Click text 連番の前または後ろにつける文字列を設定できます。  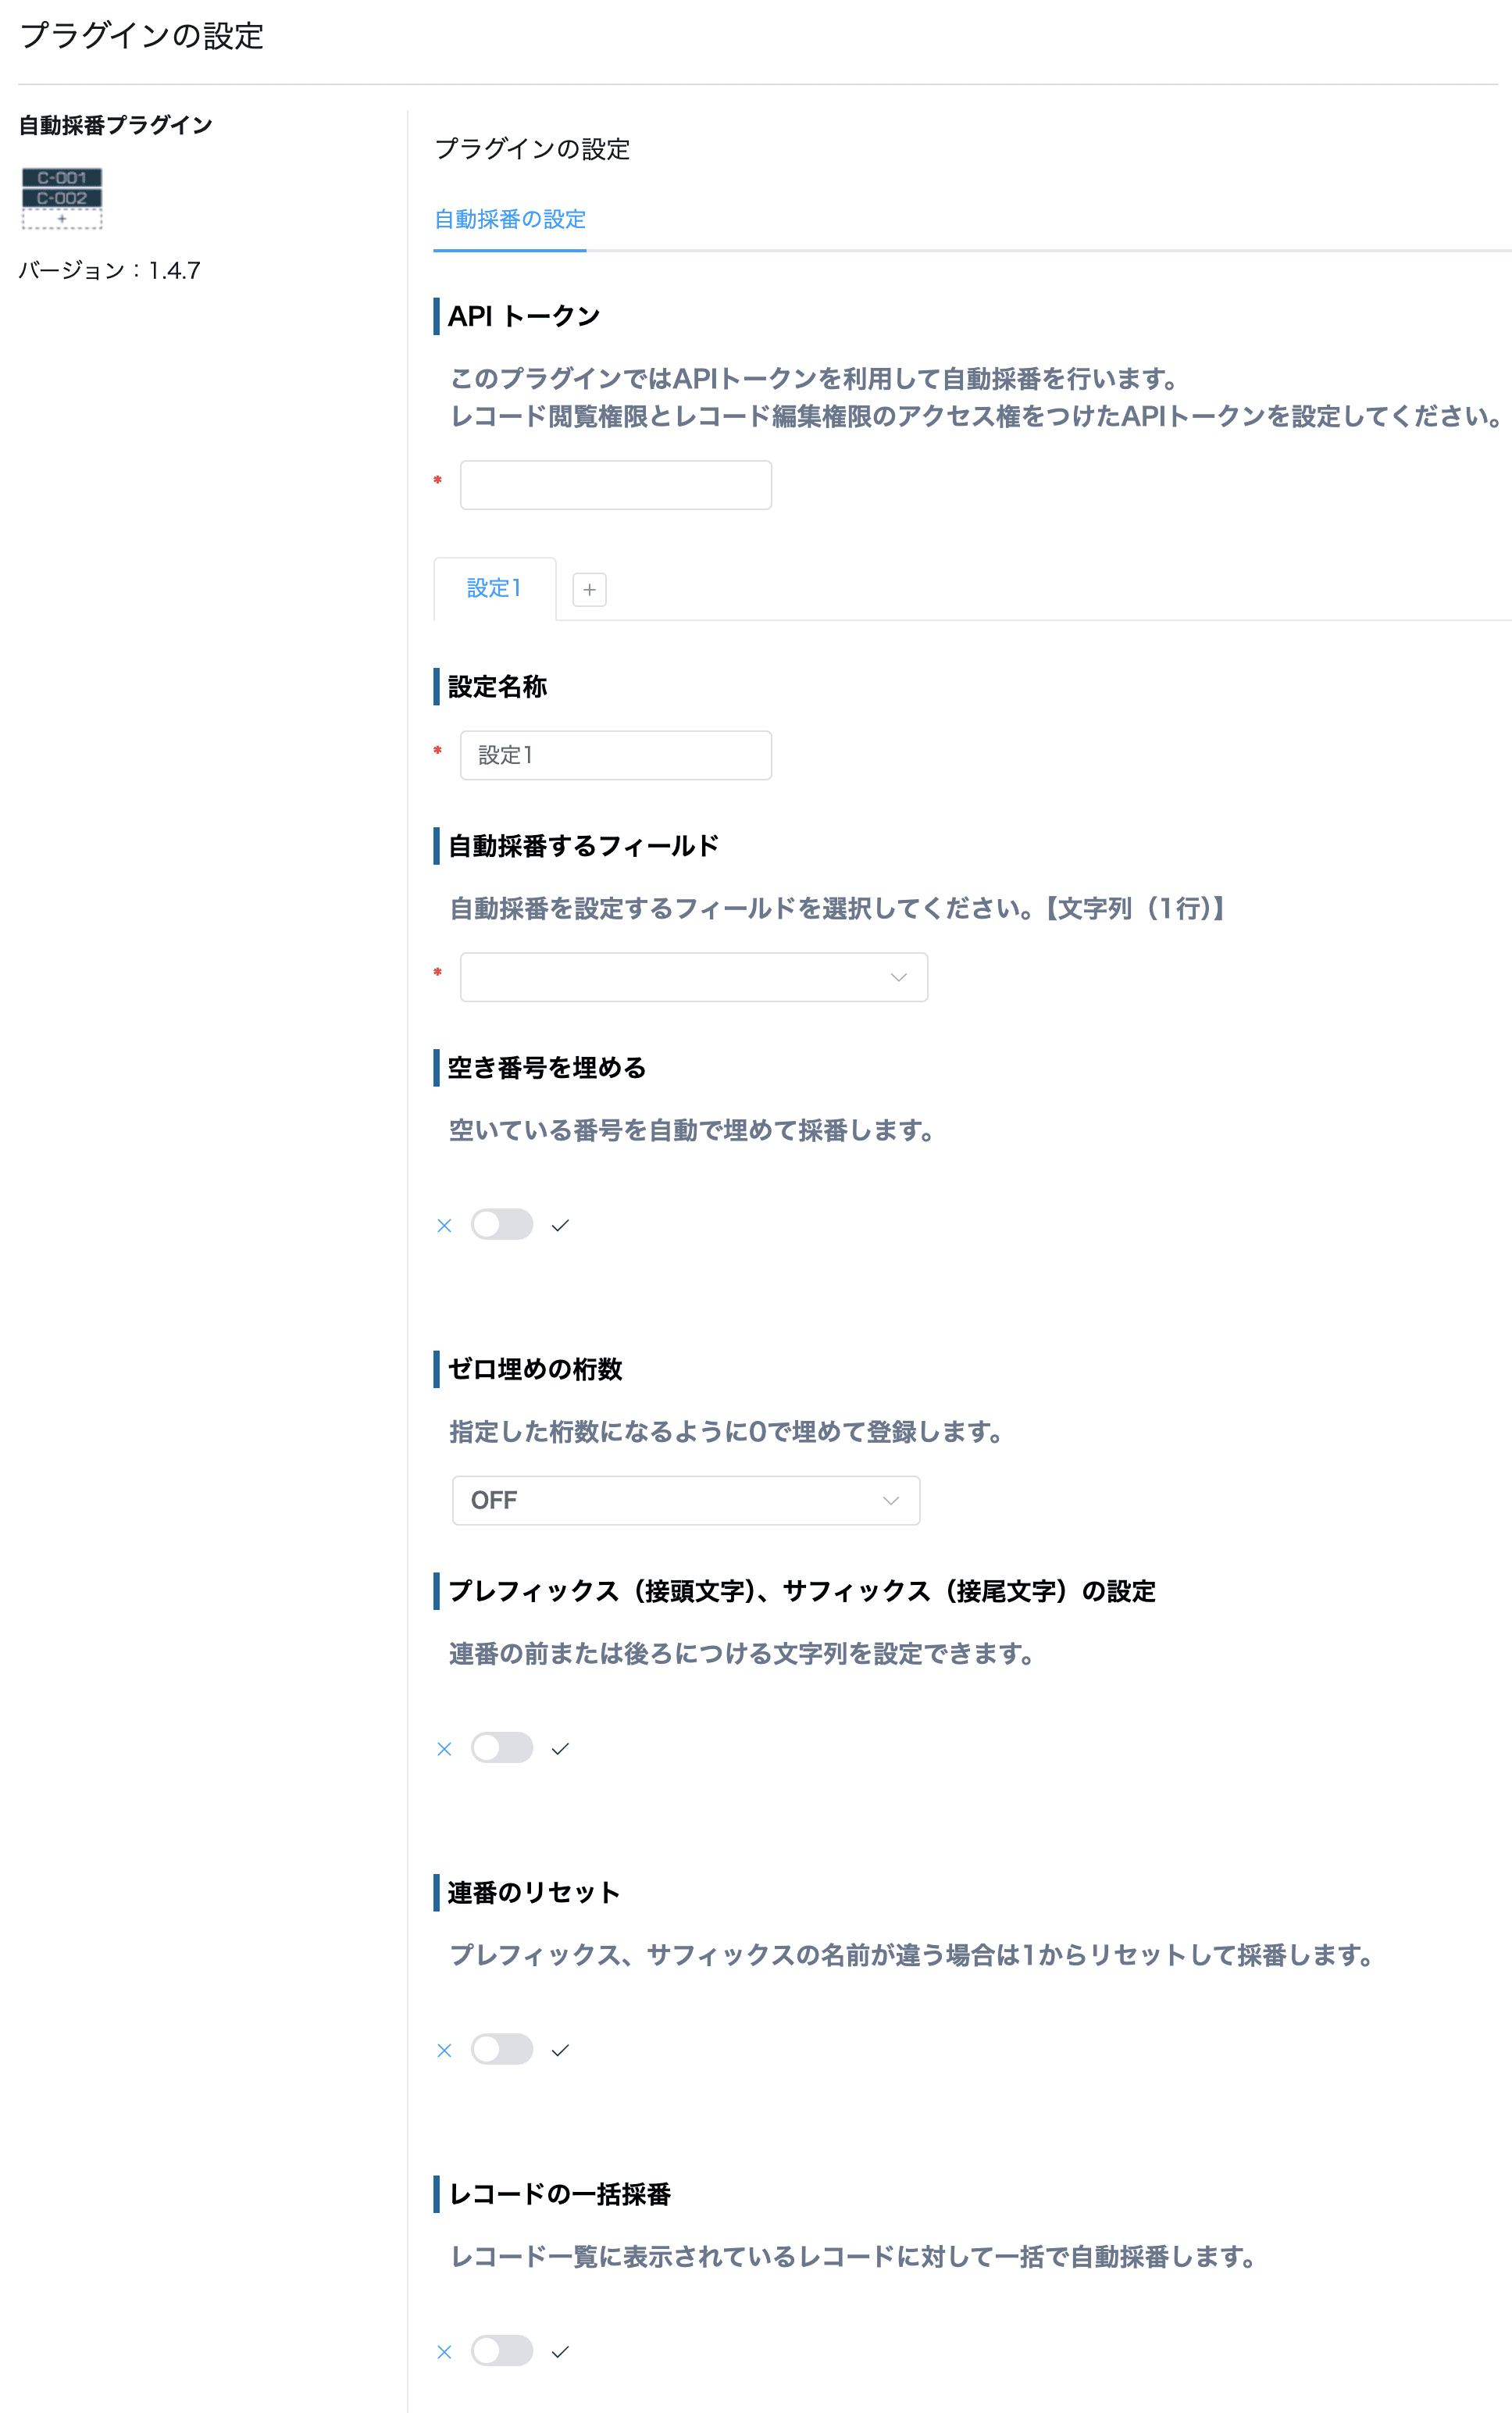742,1654
